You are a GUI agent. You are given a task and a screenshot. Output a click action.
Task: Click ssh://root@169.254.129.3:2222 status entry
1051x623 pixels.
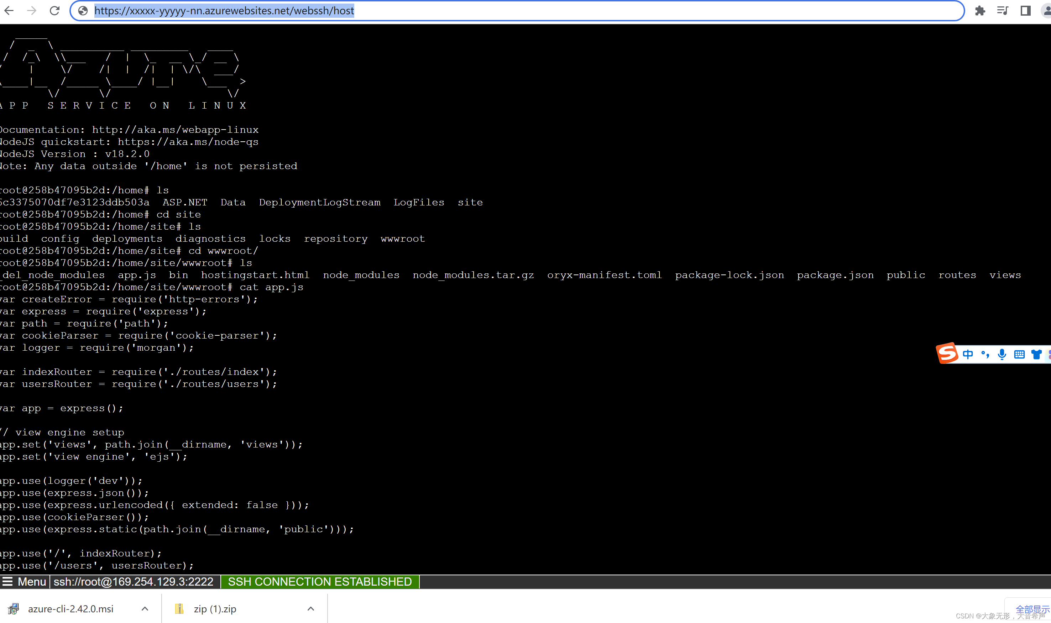[x=134, y=581]
